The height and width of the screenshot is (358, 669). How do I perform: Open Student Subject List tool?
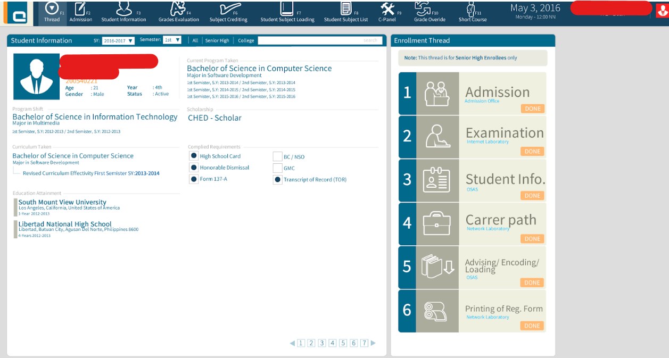pyautogui.click(x=346, y=13)
